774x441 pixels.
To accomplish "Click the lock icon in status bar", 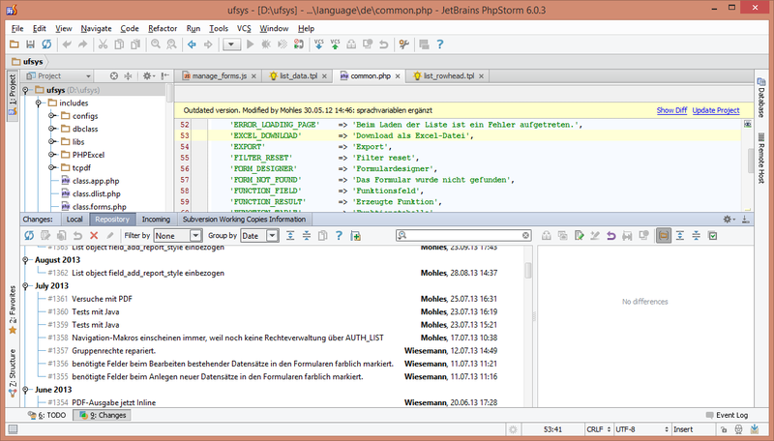I will click(x=723, y=429).
